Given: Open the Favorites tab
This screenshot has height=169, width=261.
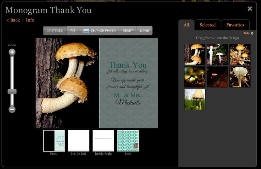Looking at the screenshot, I should (x=235, y=25).
